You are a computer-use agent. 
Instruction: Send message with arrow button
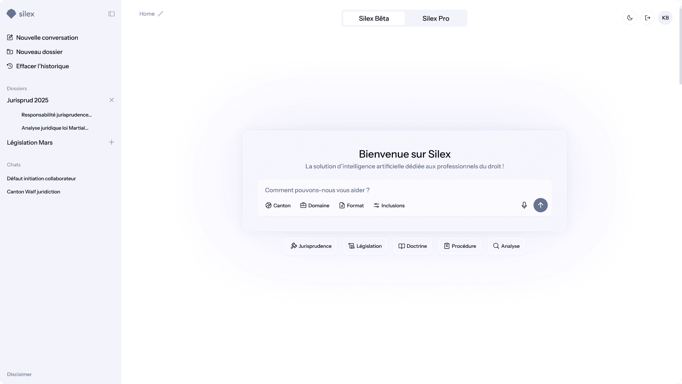[540, 205]
